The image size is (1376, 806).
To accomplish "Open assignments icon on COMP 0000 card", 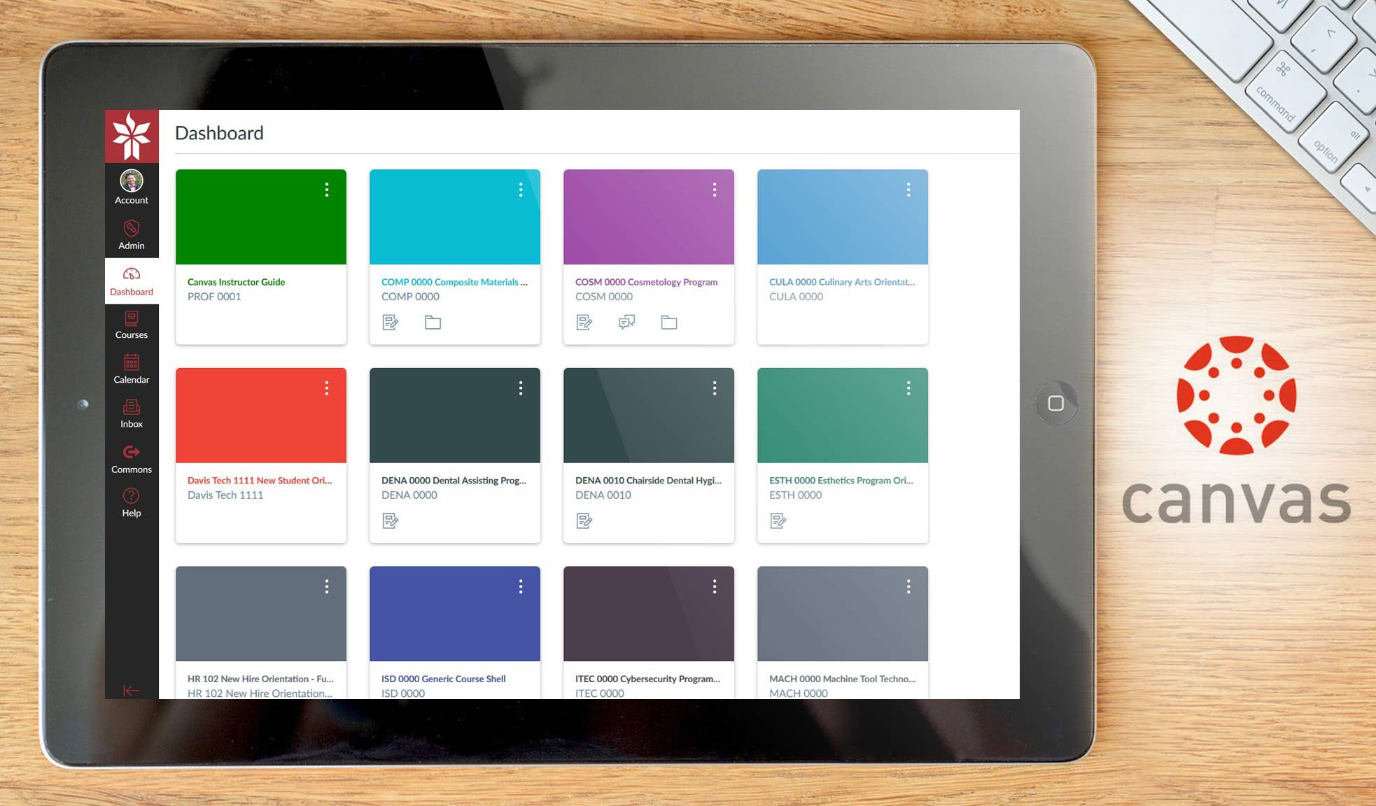I will tap(391, 323).
